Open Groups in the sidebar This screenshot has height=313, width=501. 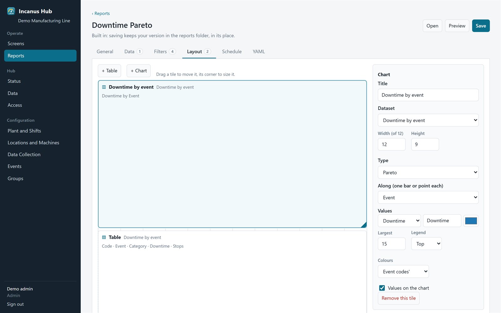coord(40,178)
